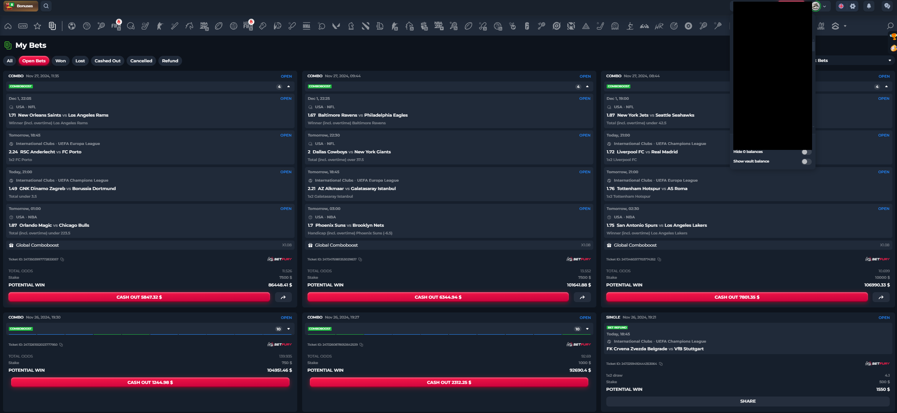Screen dimensions: 897x413
Task: Collapse the 09:44 combo bet selections
Action: click(x=587, y=86)
